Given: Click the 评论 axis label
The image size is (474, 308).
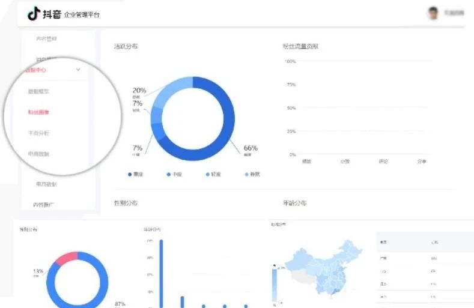Looking at the screenshot, I should tap(383, 162).
